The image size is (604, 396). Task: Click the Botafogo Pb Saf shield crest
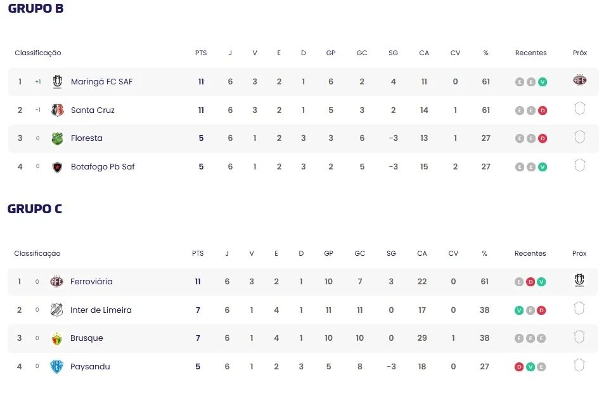57,167
